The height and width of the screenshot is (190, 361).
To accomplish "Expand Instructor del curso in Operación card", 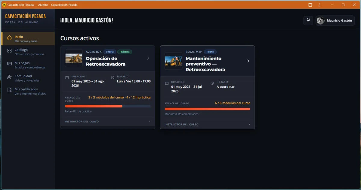I will (108, 122).
